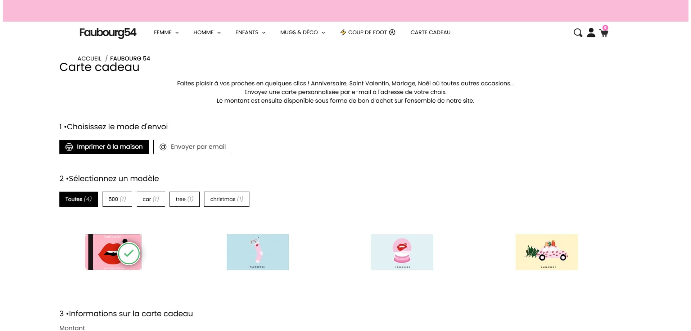691x331 pixels.
Task: Click the @ icon on email button
Action: click(163, 147)
